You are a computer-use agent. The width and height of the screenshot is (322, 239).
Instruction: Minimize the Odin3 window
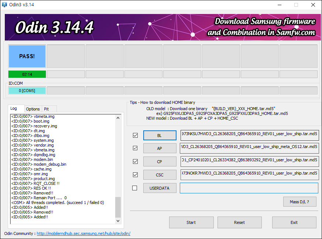tap(280, 5)
